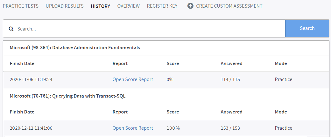Viewport: 331px width, 137px height.
Task: Switch to Upload Results tab
Action: [65, 6]
